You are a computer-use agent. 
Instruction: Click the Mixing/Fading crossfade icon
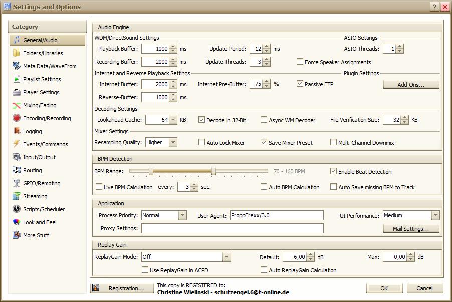pyautogui.click(x=17, y=105)
